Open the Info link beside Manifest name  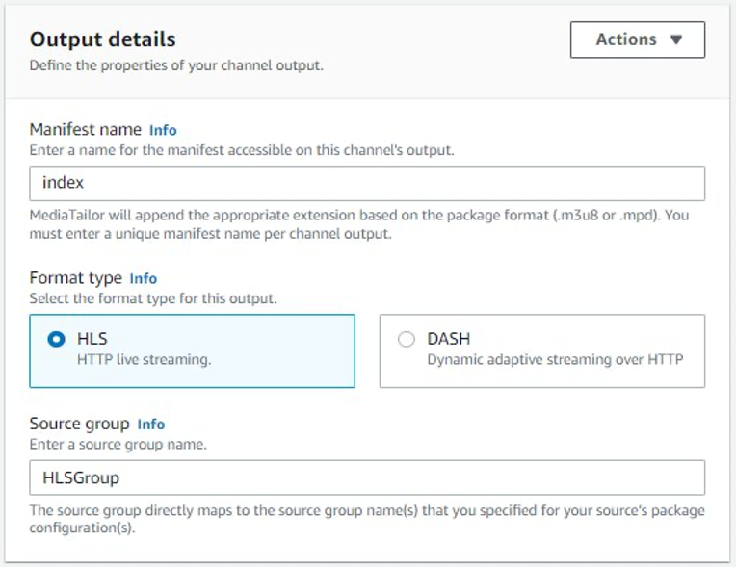click(163, 130)
